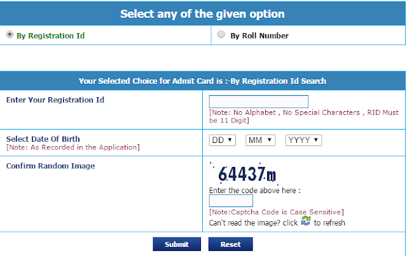
Task: Focus the captcha code input field
Action: click(x=231, y=201)
